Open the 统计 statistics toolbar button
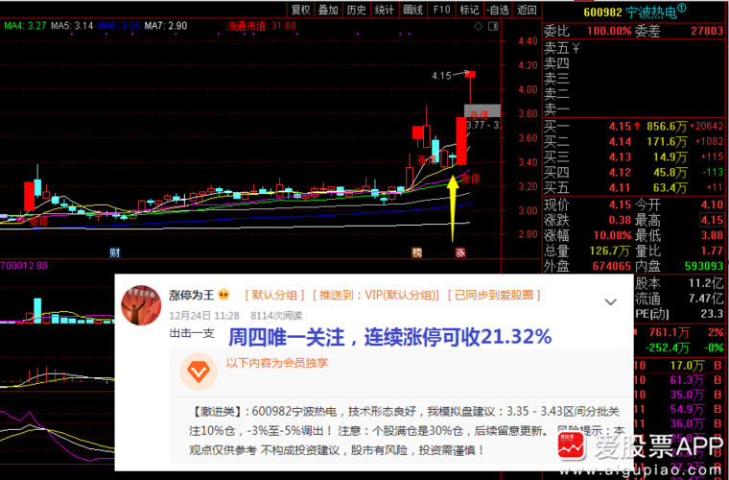The width and height of the screenshot is (729, 480). 385,10
